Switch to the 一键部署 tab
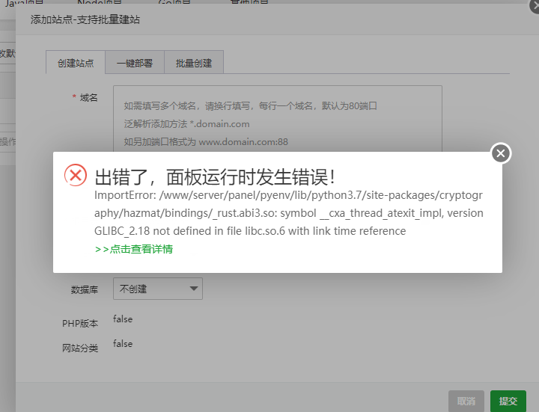The width and height of the screenshot is (539, 412). [x=135, y=63]
